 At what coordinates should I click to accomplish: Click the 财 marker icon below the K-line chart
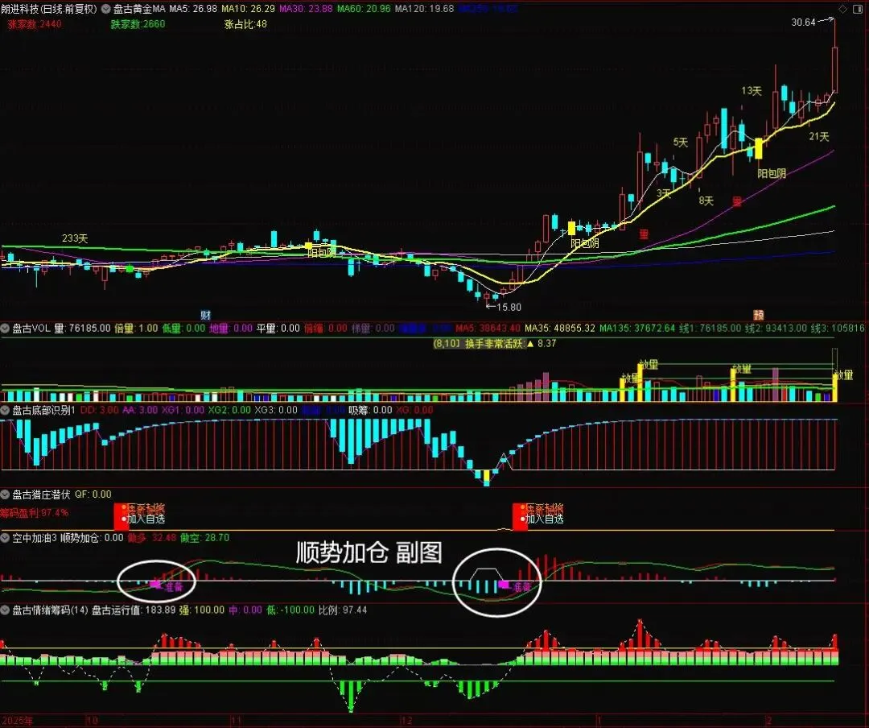click(x=206, y=315)
